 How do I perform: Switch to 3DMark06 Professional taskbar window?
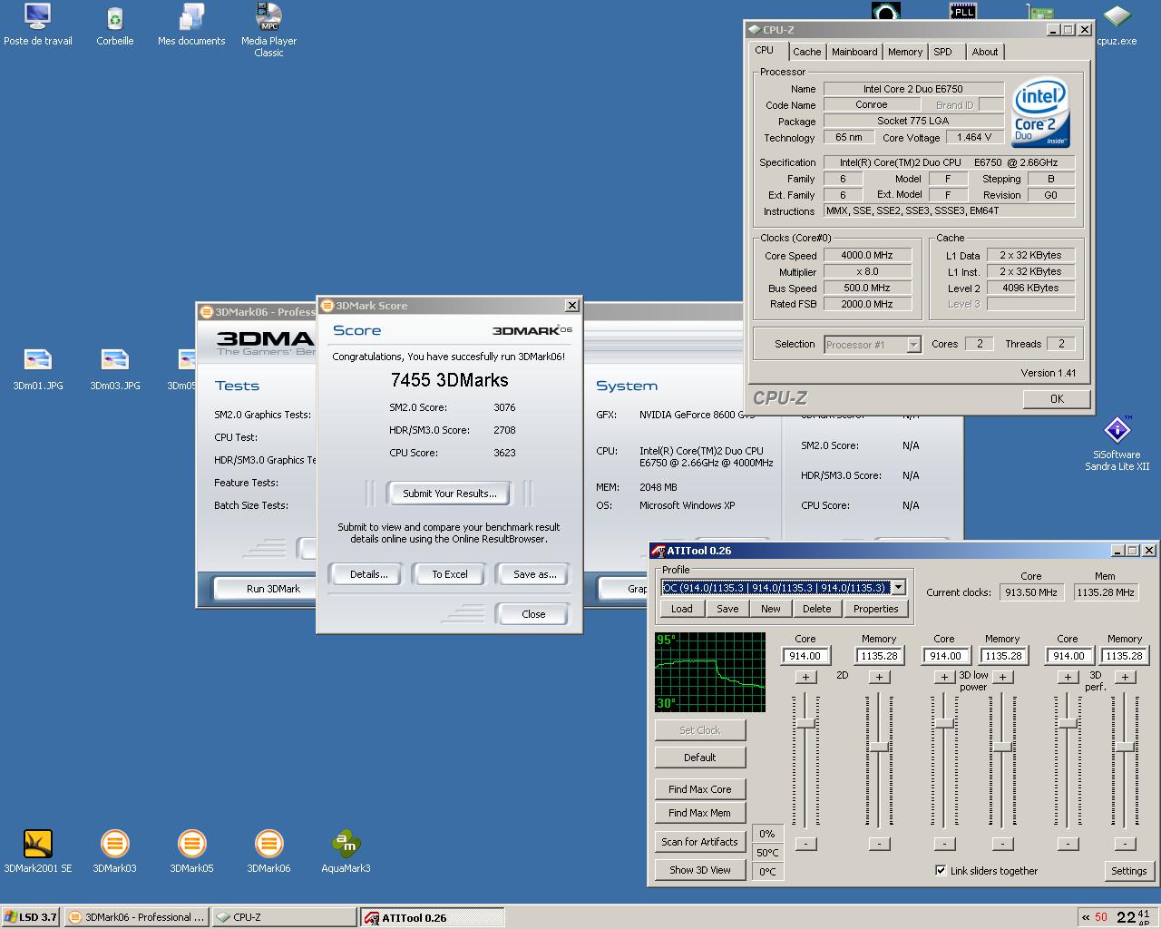[x=137, y=917]
